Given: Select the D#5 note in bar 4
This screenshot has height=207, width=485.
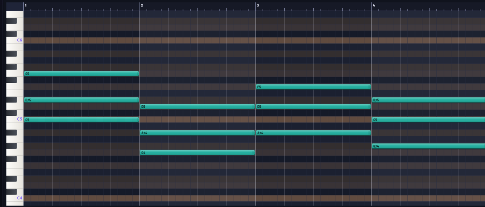Looking at the screenshot, I should [428, 100].
